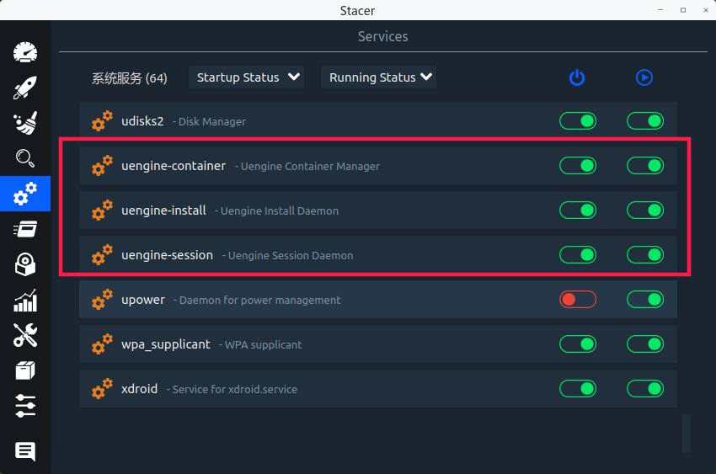Open the System Cleaner broom icon
The width and height of the screenshot is (716, 474).
tap(25, 123)
